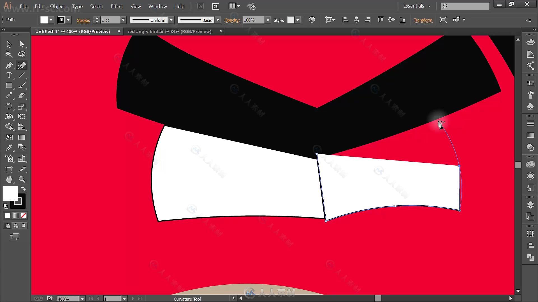
Task: Expand the Opacity slider arrow
Action: (268, 20)
